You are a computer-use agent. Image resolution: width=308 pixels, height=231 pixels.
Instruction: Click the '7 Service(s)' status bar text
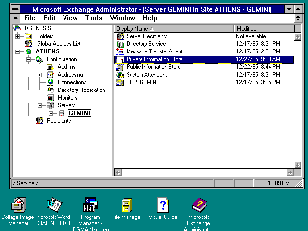click(26, 183)
